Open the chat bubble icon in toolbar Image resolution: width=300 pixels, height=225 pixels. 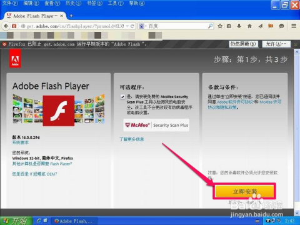point(281,26)
